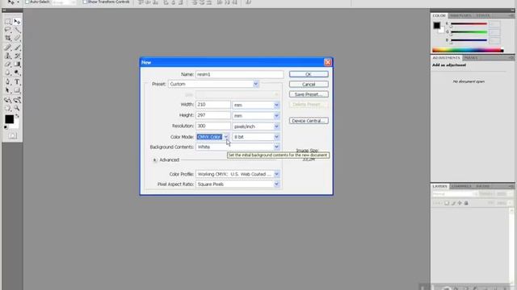Image resolution: width=517 pixels, height=290 pixels.
Task: Select the Eraser tool
Action: point(8,64)
